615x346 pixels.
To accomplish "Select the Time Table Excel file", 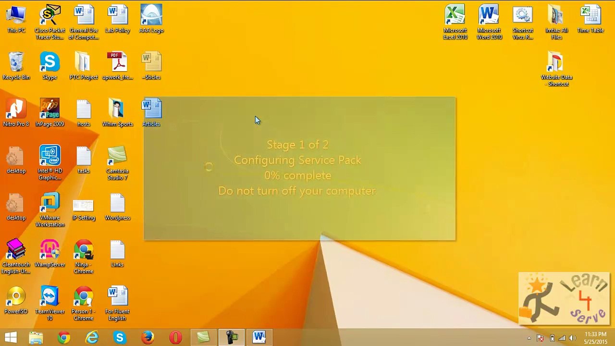I will (590, 19).
